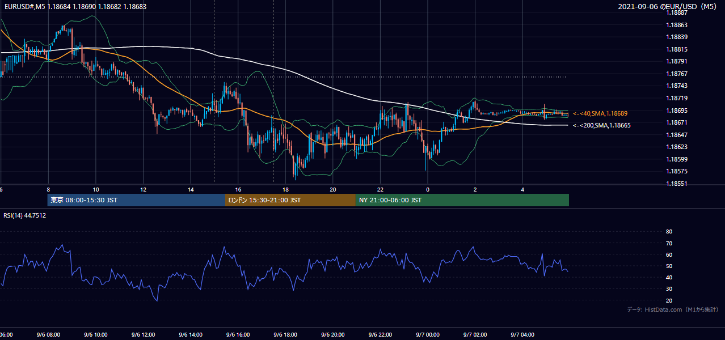Click the hour 22 tick under the chart
The height and width of the screenshot is (340, 725).
(380, 189)
